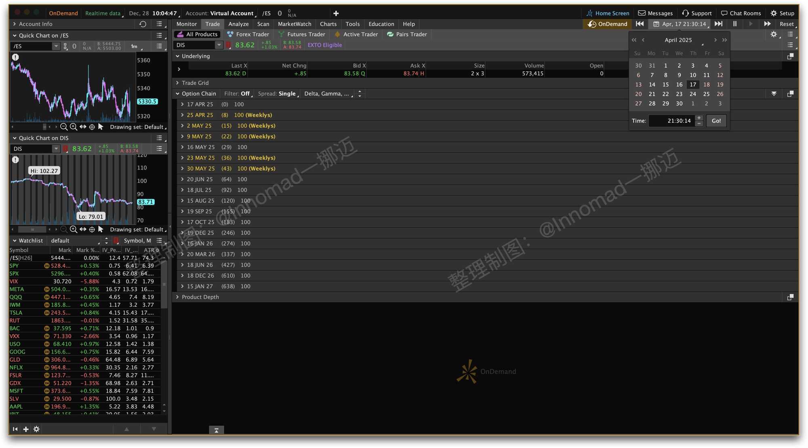The image size is (808, 448).
Task: Click red link indicator next to DIS symbol
Action: pyautogui.click(x=229, y=45)
